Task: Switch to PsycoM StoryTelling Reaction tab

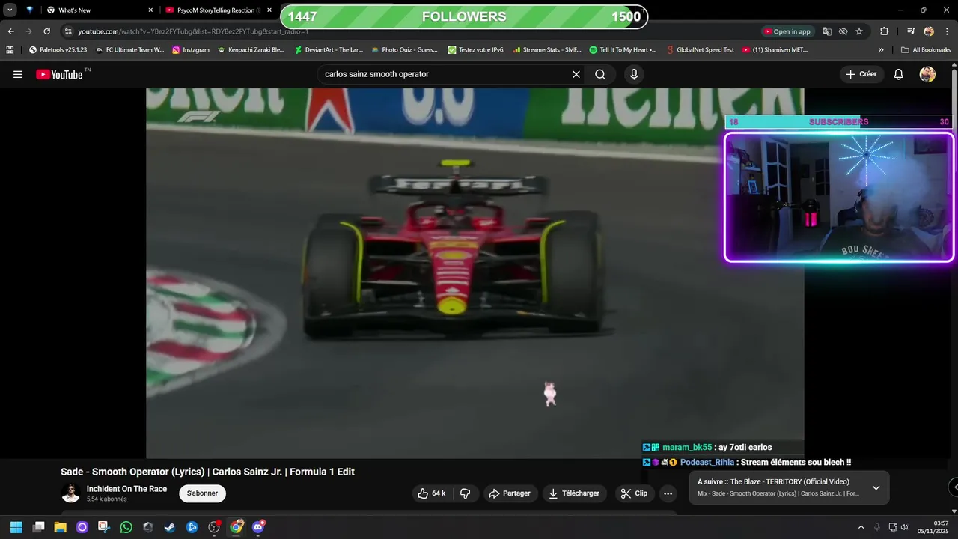Action: click(217, 10)
